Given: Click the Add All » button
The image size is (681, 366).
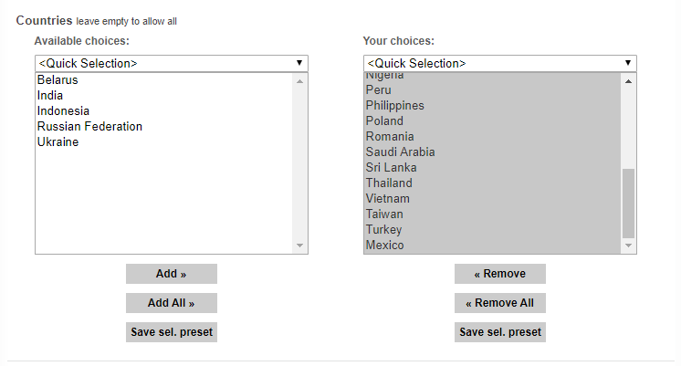Looking at the screenshot, I should tap(172, 303).
